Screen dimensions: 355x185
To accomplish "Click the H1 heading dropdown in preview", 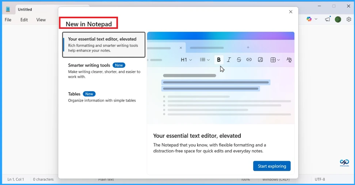I will tap(186, 60).
